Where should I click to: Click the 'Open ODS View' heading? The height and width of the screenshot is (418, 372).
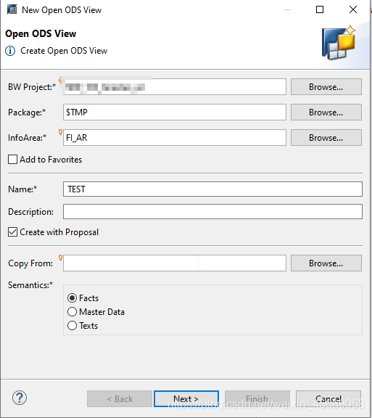[41, 33]
